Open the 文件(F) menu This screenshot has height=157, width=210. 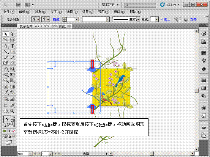pos(9,12)
